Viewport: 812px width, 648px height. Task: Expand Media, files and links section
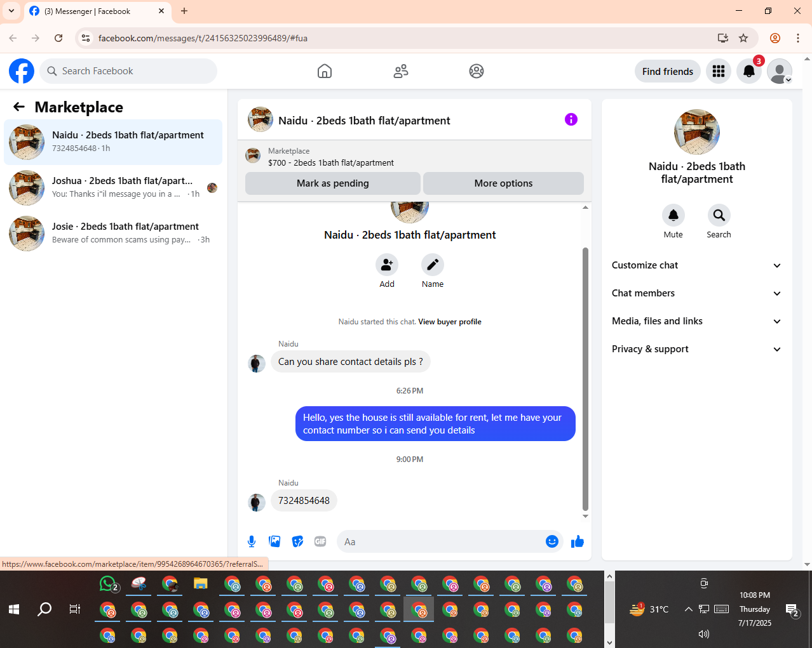click(x=697, y=321)
